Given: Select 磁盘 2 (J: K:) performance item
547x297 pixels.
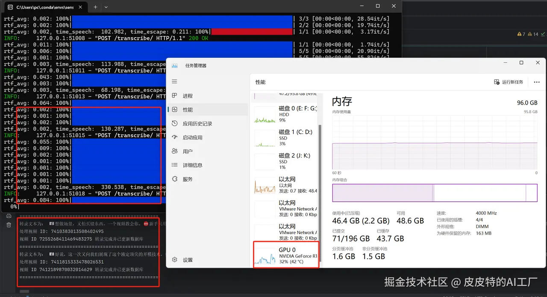Looking at the screenshot, I should (x=285, y=162).
